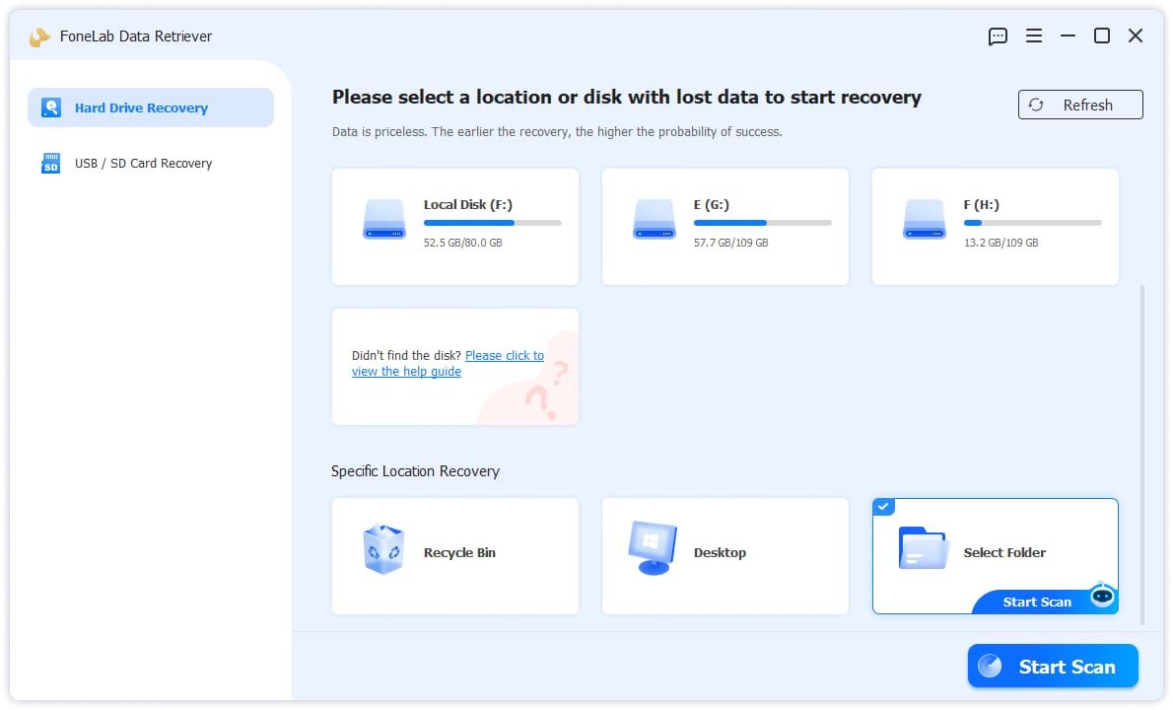Click the Refresh button

1079,105
